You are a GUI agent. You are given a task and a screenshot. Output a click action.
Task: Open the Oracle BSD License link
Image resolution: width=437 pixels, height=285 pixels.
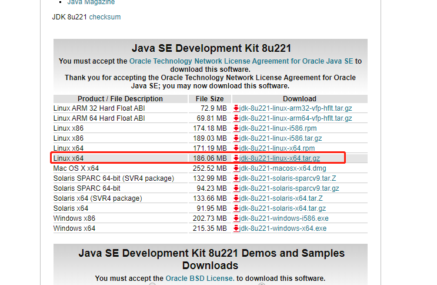tap(199, 278)
